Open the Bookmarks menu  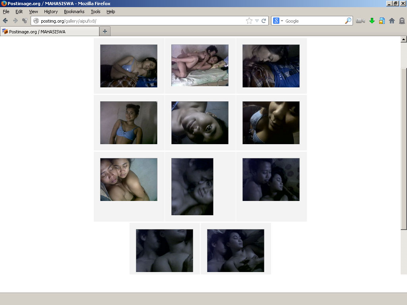coord(74,12)
